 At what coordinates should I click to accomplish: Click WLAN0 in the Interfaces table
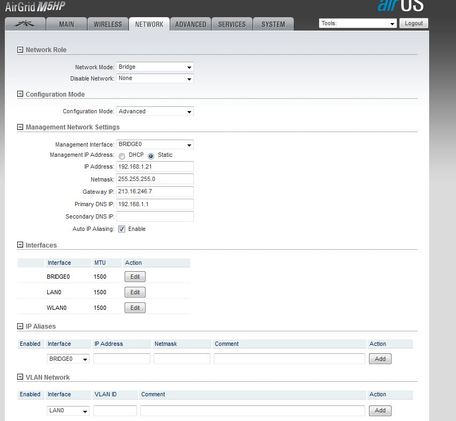click(56, 308)
